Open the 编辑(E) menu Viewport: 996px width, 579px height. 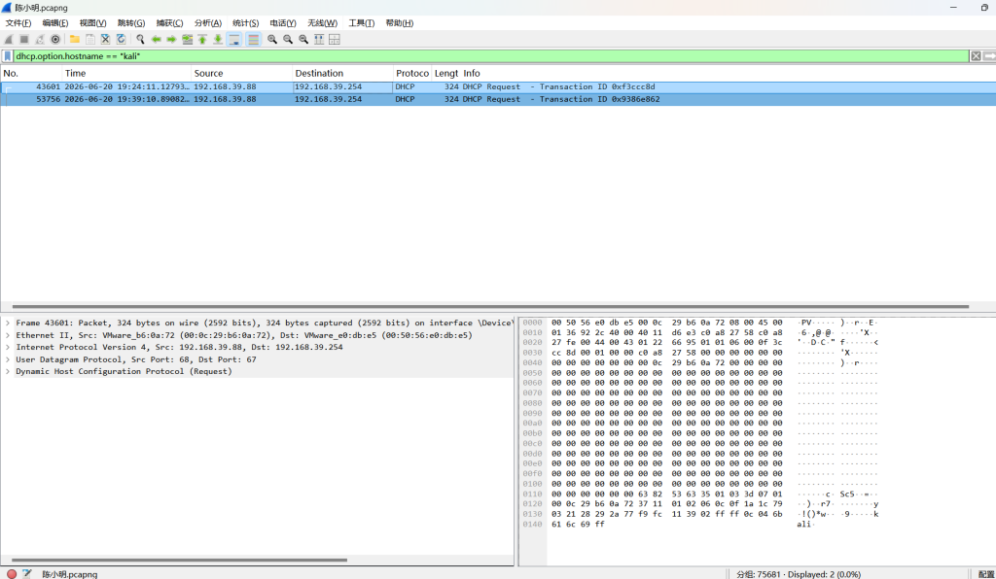(x=55, y=23)
